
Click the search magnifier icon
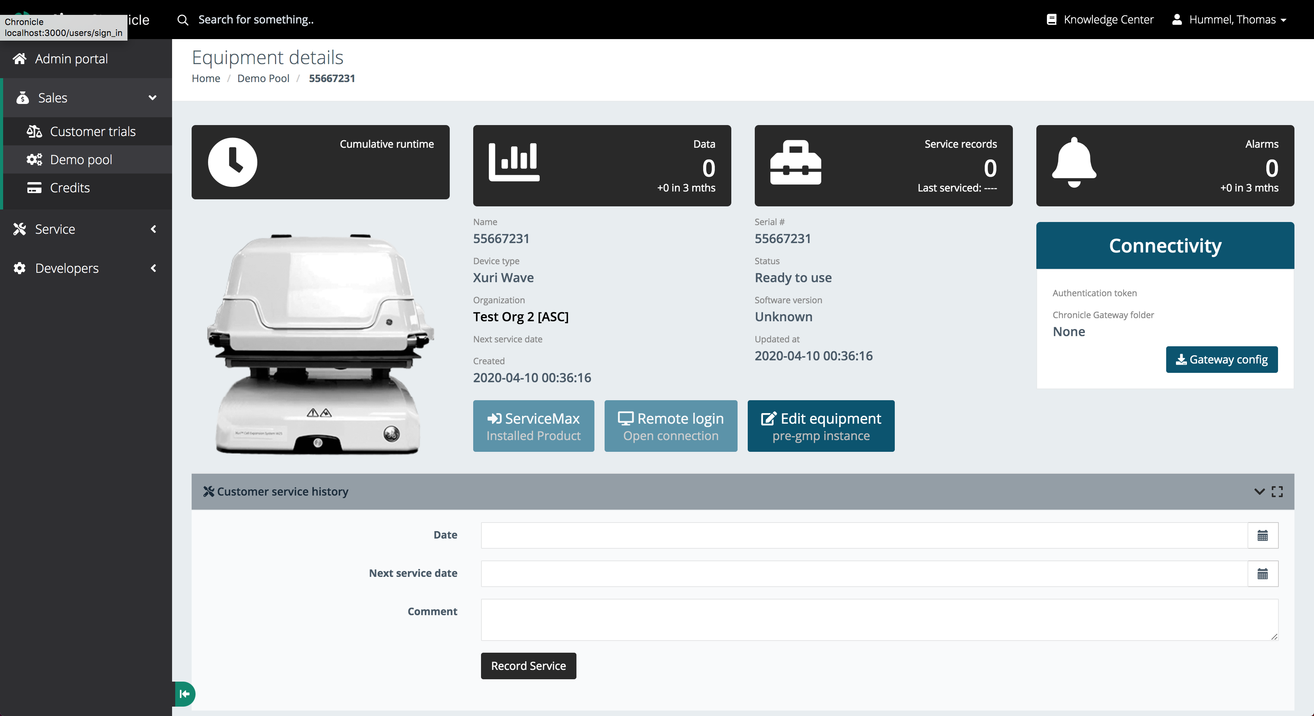183,20
